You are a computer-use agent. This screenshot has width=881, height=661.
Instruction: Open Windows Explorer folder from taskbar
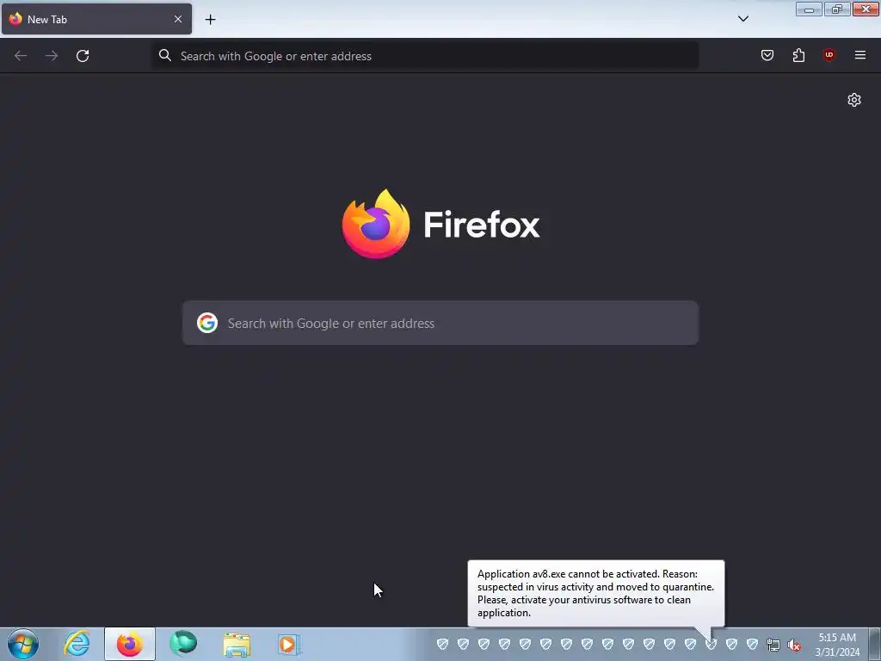237,645
